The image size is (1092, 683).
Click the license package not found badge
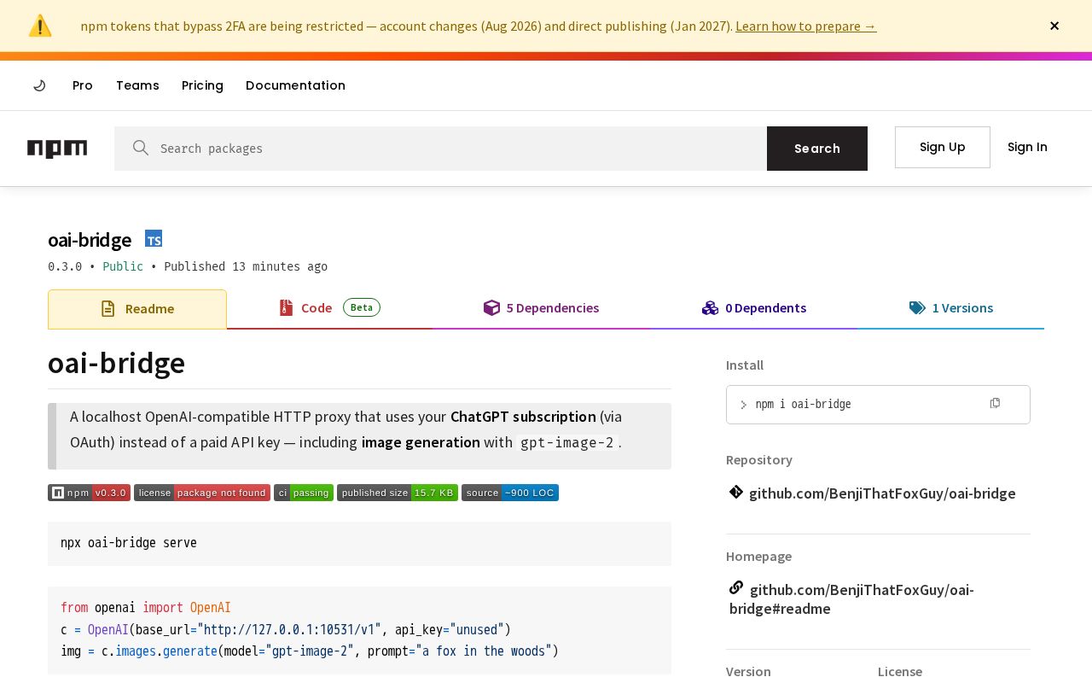tap(202, 493)
